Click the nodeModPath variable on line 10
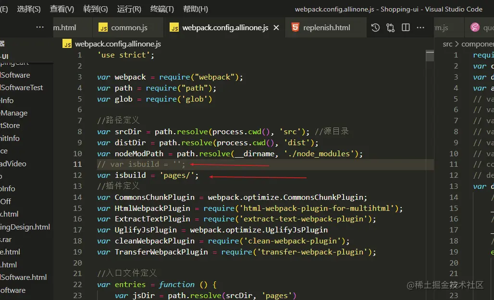Screen dimensions: 494x300 [139, 154]
